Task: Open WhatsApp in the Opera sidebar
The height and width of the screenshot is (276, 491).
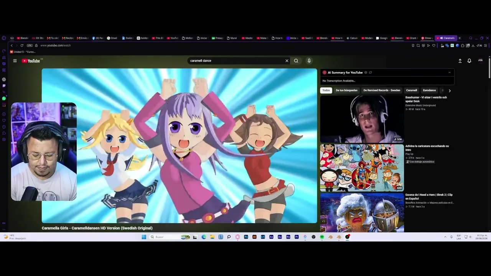Action: [4, 99]
